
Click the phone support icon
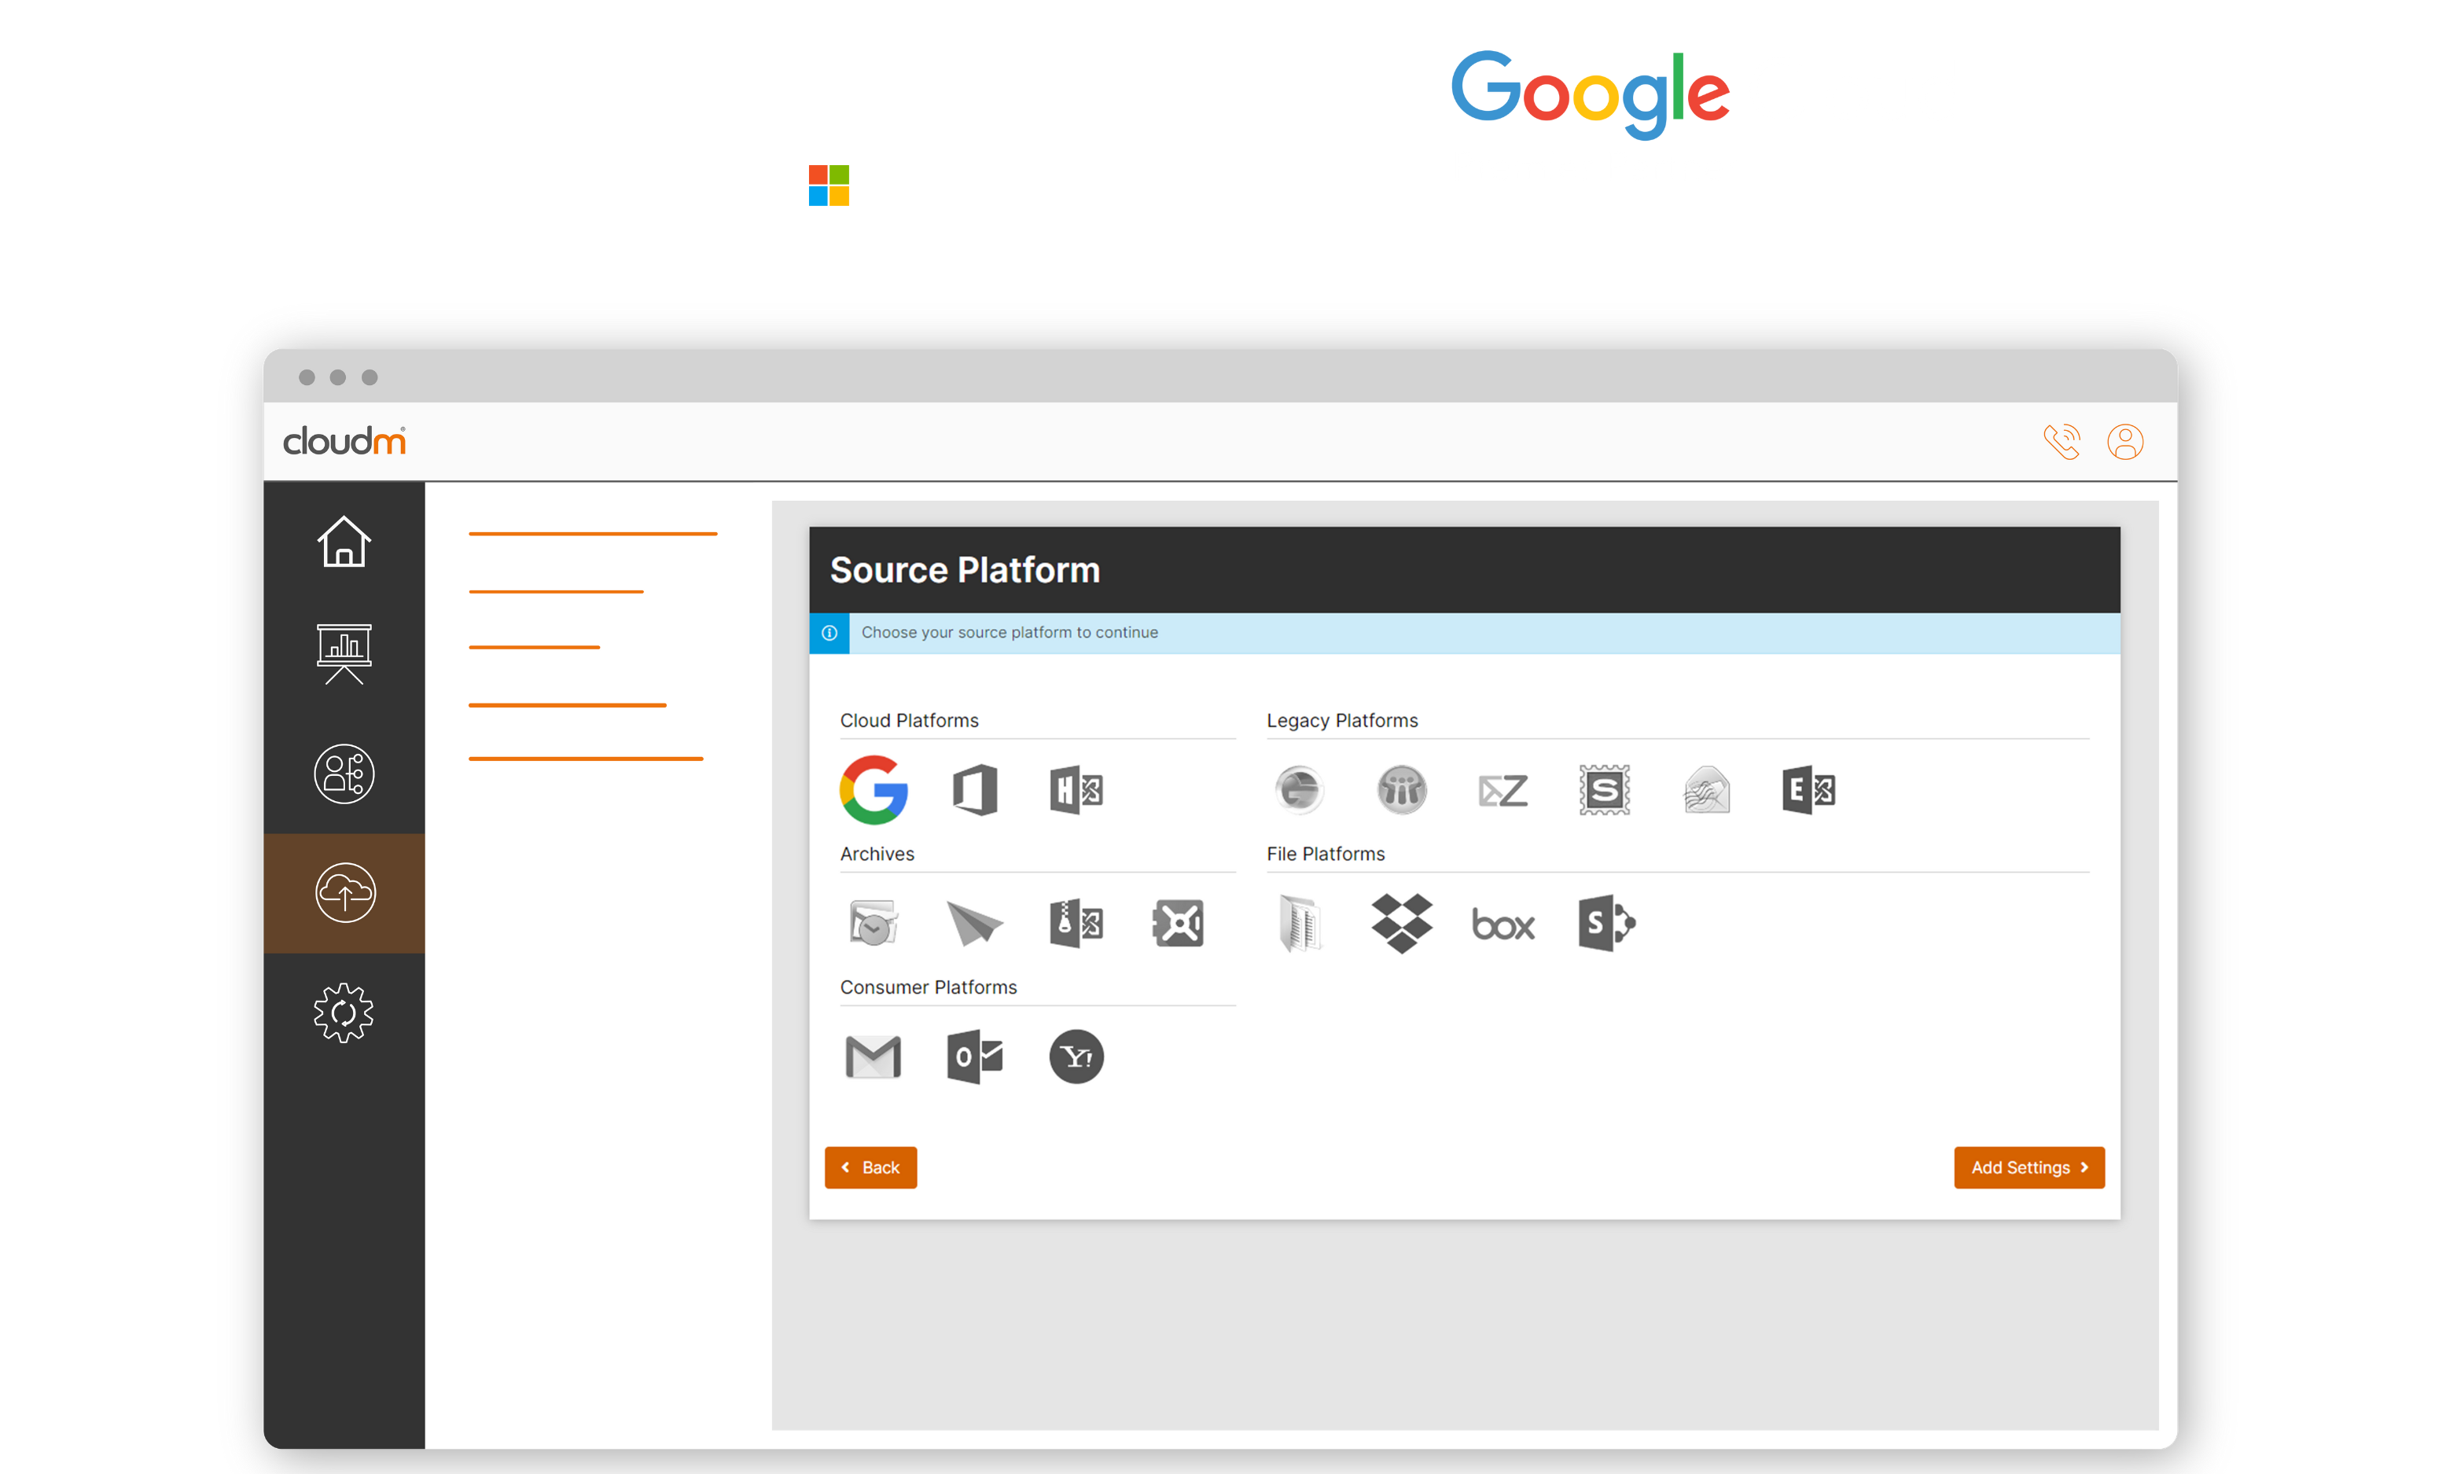point(2062,441)
